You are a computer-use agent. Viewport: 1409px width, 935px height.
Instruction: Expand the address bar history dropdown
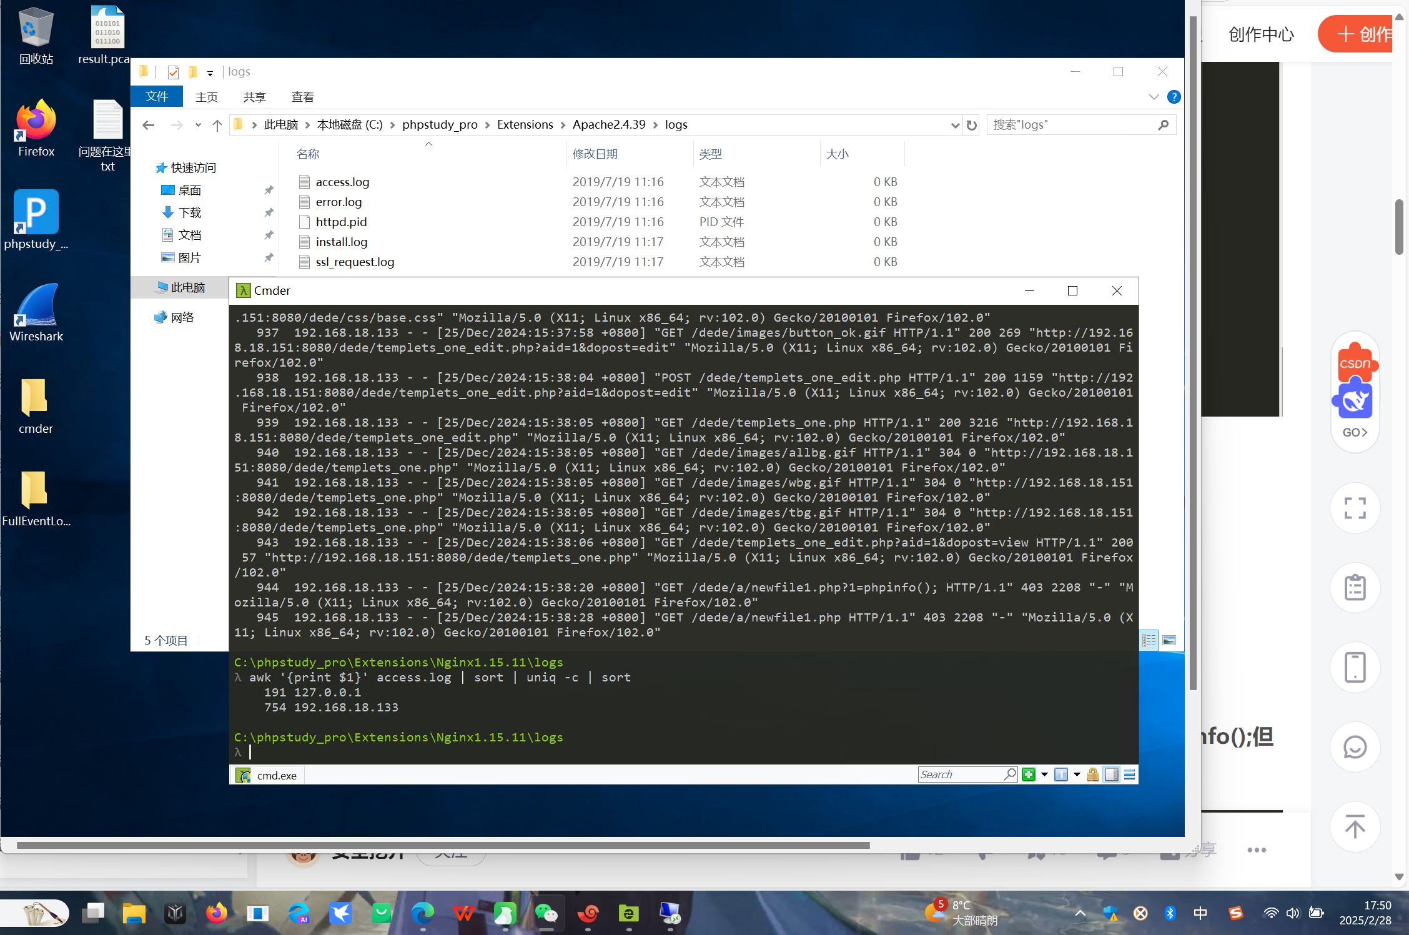[x=954, y=125]
